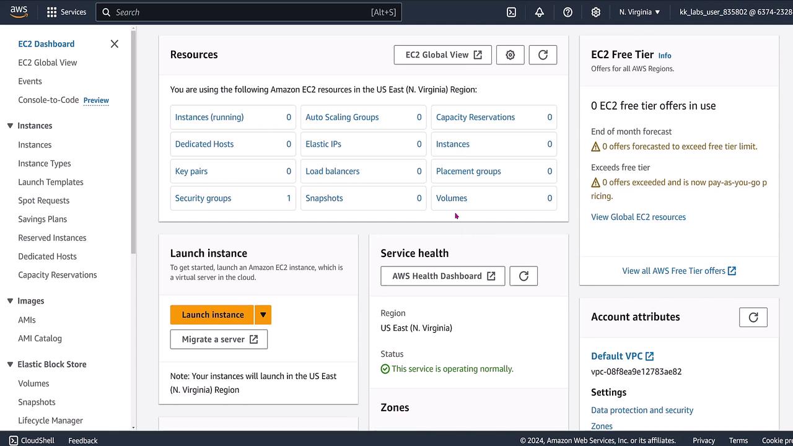Collapse the Instances sidebar section

point(10,126)
